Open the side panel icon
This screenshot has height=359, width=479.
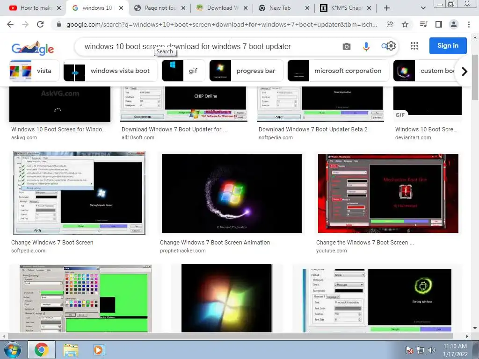coord(439,24)
